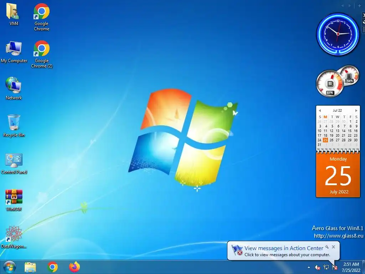Click the analog clock gadget

click(338, 34)
